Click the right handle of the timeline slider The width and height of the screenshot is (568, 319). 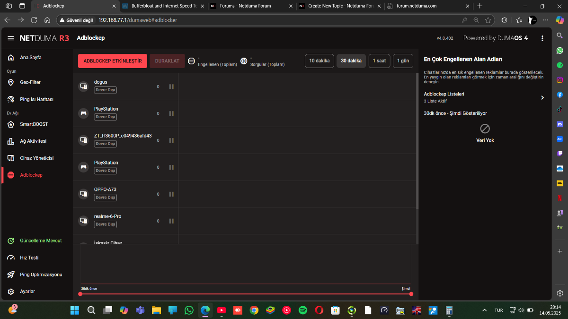point(411,294)
